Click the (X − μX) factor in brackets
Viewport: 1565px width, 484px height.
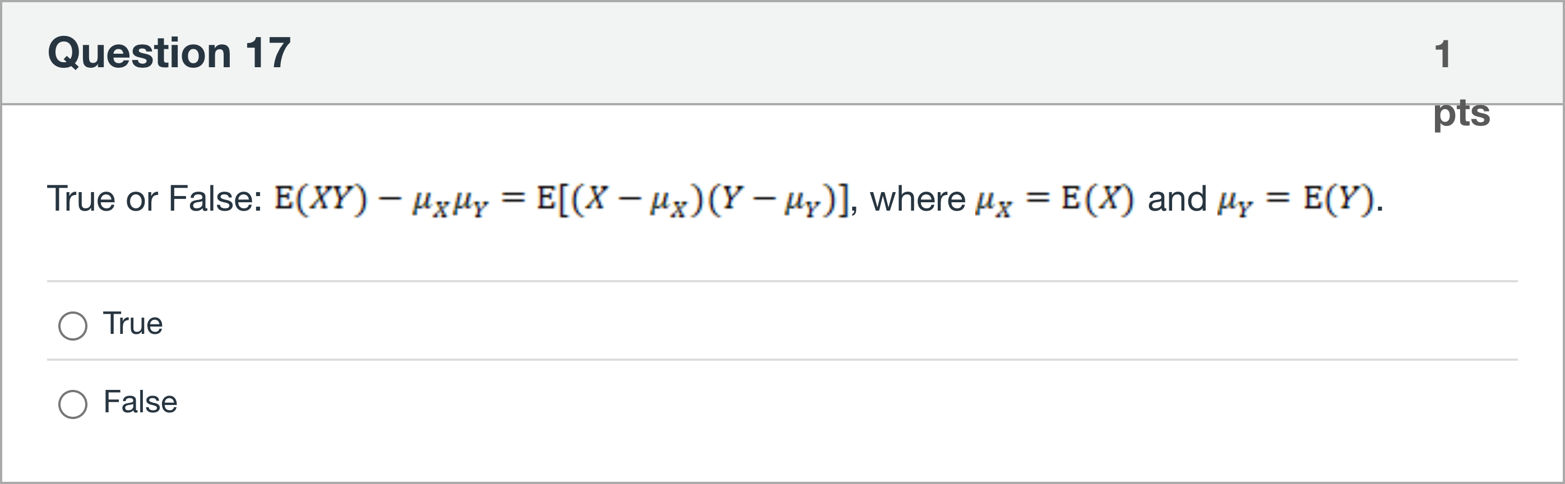[636, 199]
